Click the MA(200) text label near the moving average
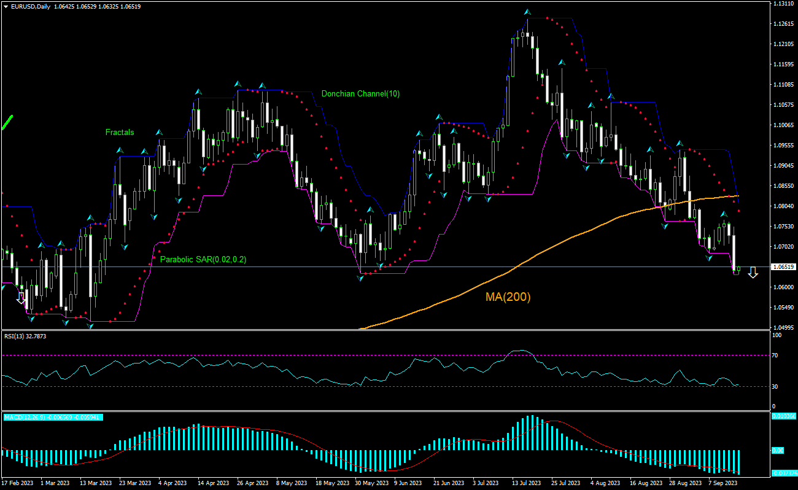 (508, 297)
